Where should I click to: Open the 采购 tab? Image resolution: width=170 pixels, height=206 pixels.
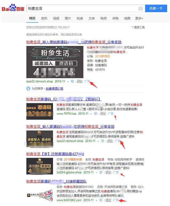[115, 18]
